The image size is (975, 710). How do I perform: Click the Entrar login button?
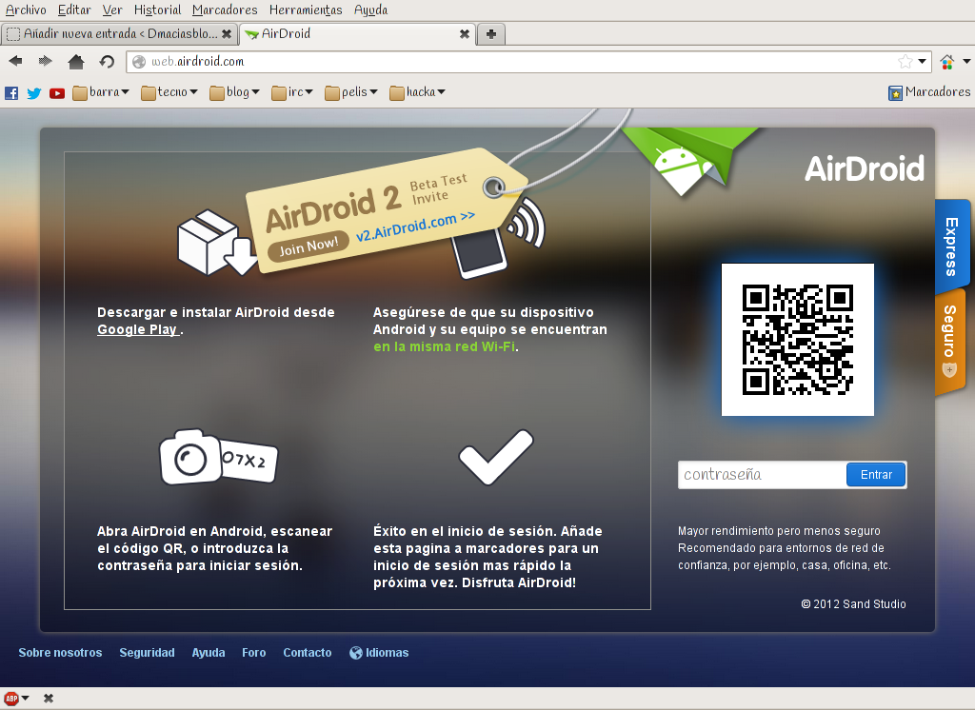876,475
